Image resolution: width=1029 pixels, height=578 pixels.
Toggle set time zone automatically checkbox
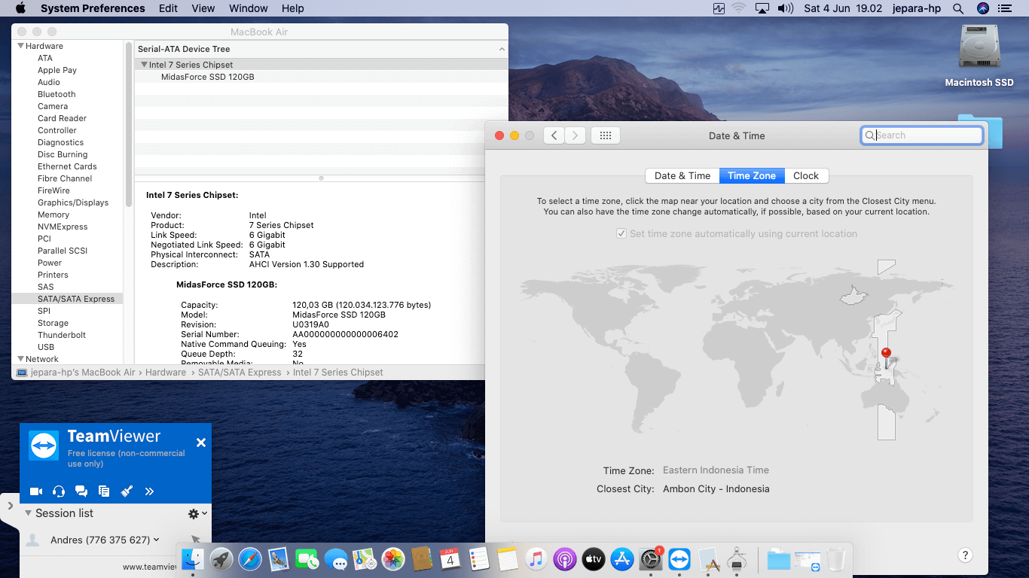click(621, 234)
